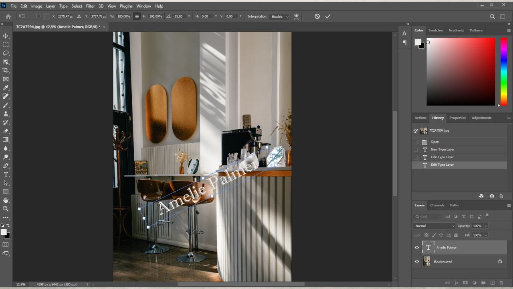Switch to the Properties tab
513x289 pixels.
point(458,118)
